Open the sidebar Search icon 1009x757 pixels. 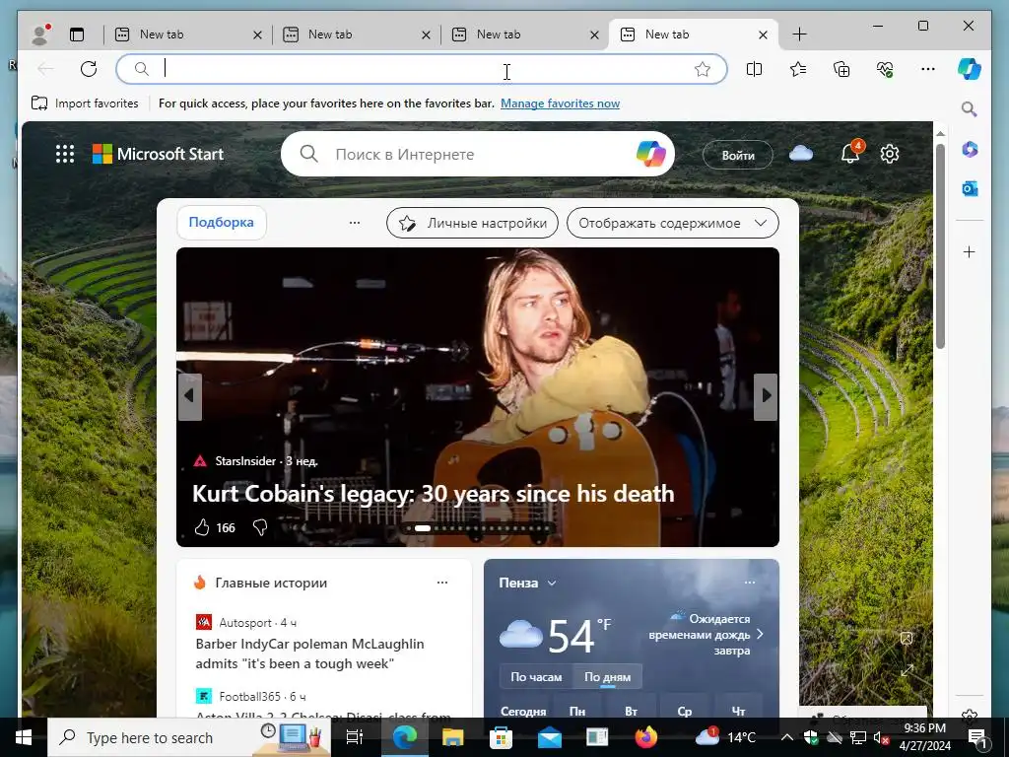(970, 108)
